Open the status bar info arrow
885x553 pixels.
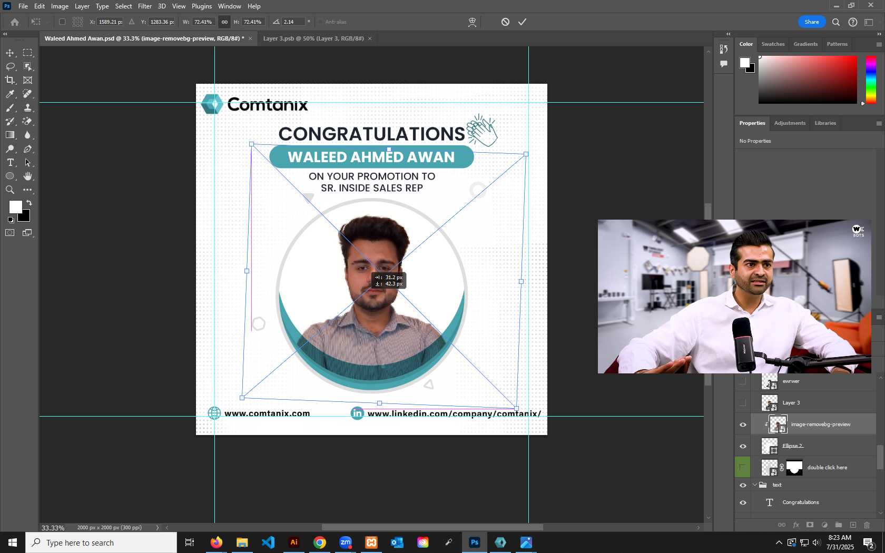157,527
